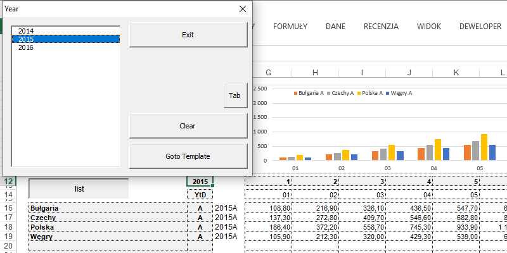
Task: Click the Goto Template button
Action: [x=188, y=156]
